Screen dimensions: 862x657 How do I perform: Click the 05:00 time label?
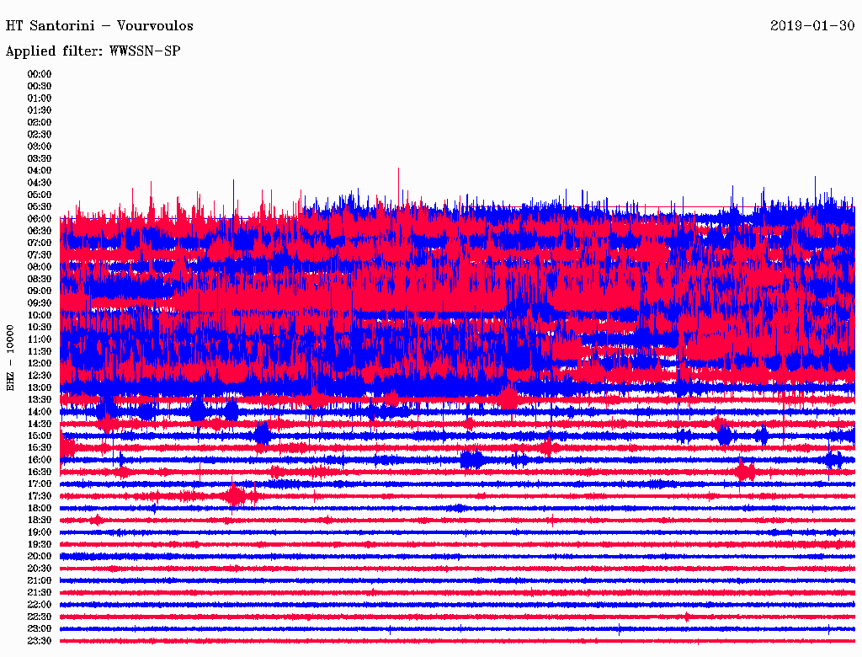[x=40, y=195]
